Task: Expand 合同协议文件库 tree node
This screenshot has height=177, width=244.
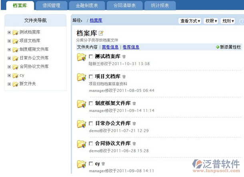Action: coord(9,67)
